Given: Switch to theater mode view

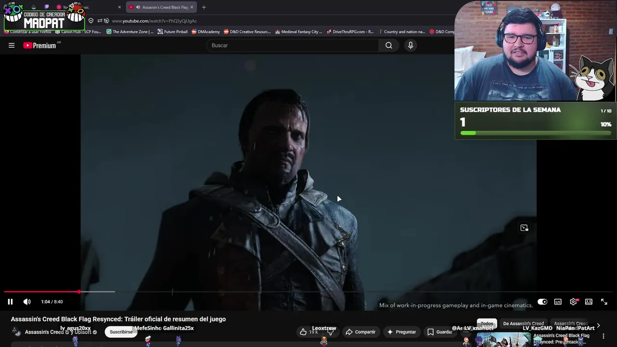Looking at the screenshot, I should click(589, 302).
